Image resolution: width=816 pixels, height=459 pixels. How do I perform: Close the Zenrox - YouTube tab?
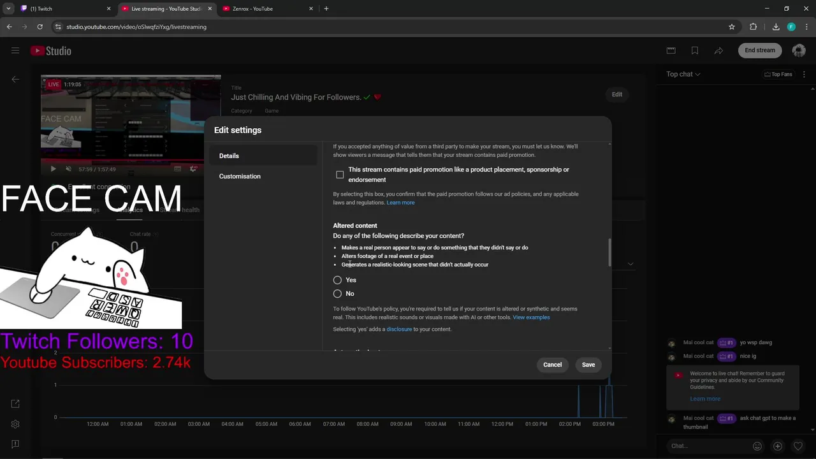pos(311,9)
